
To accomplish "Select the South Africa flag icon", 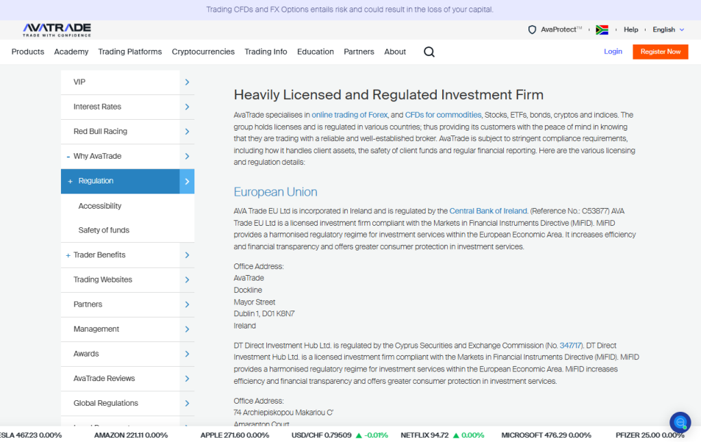I will point(602,30).
